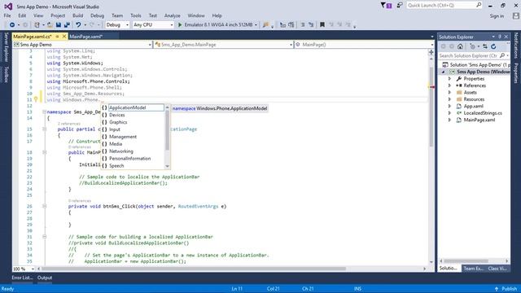Viewport: 521px width, 293px height.
Task: Click the IntelliSense list scroll down arrow
Action: coord(167,166)
